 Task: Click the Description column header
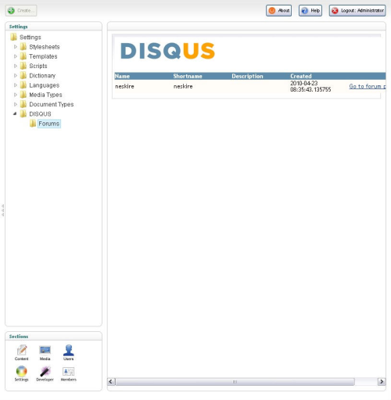pos(247,76)
